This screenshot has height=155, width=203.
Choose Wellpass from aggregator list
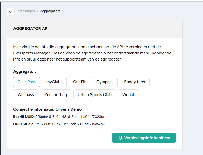[x=26, y=95]
